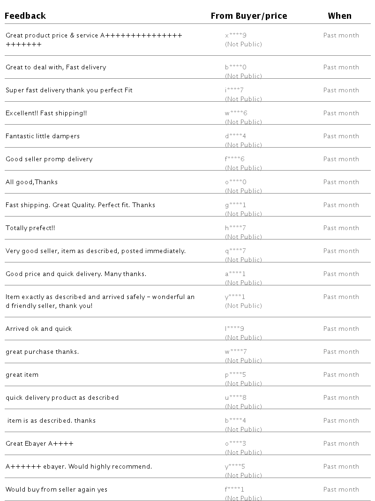Click "Would buy from seller again yes" comment

(x=56, y=489)
